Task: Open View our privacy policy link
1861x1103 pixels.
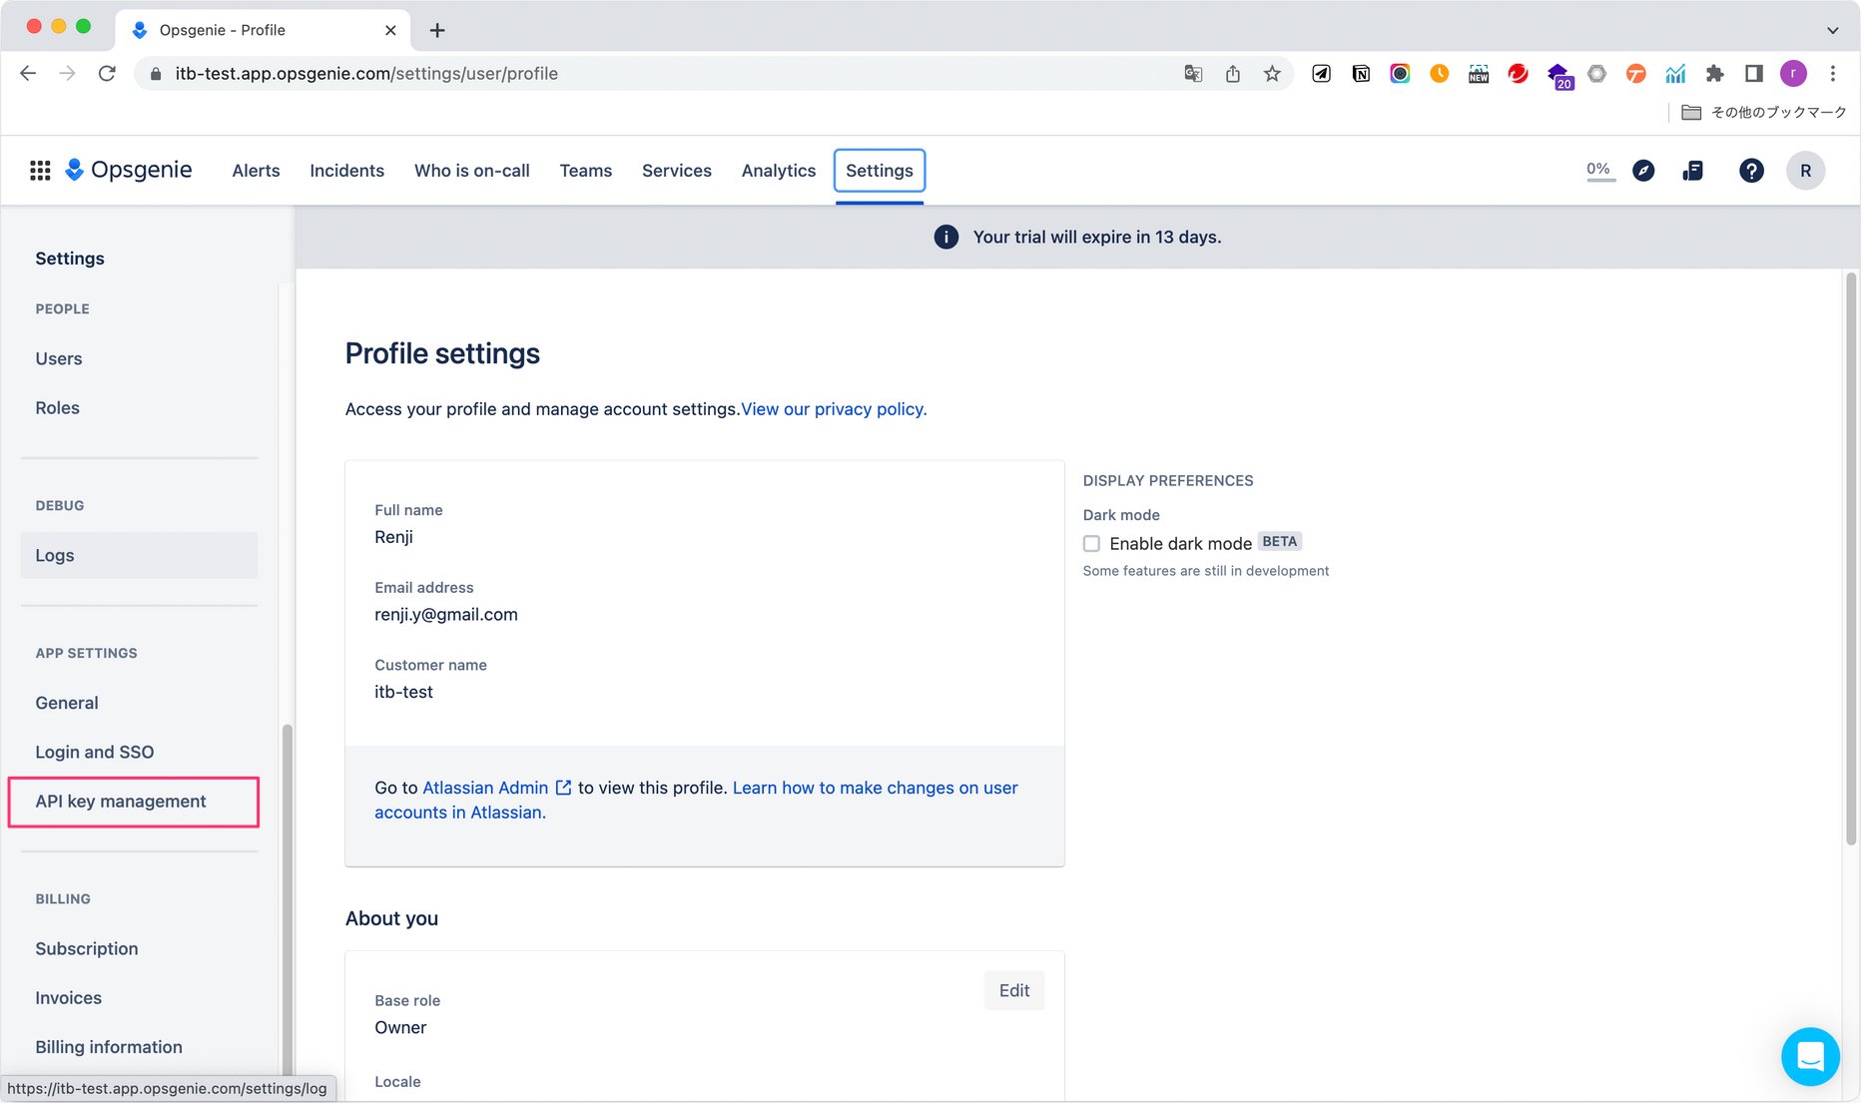Action: pos(833,409)
